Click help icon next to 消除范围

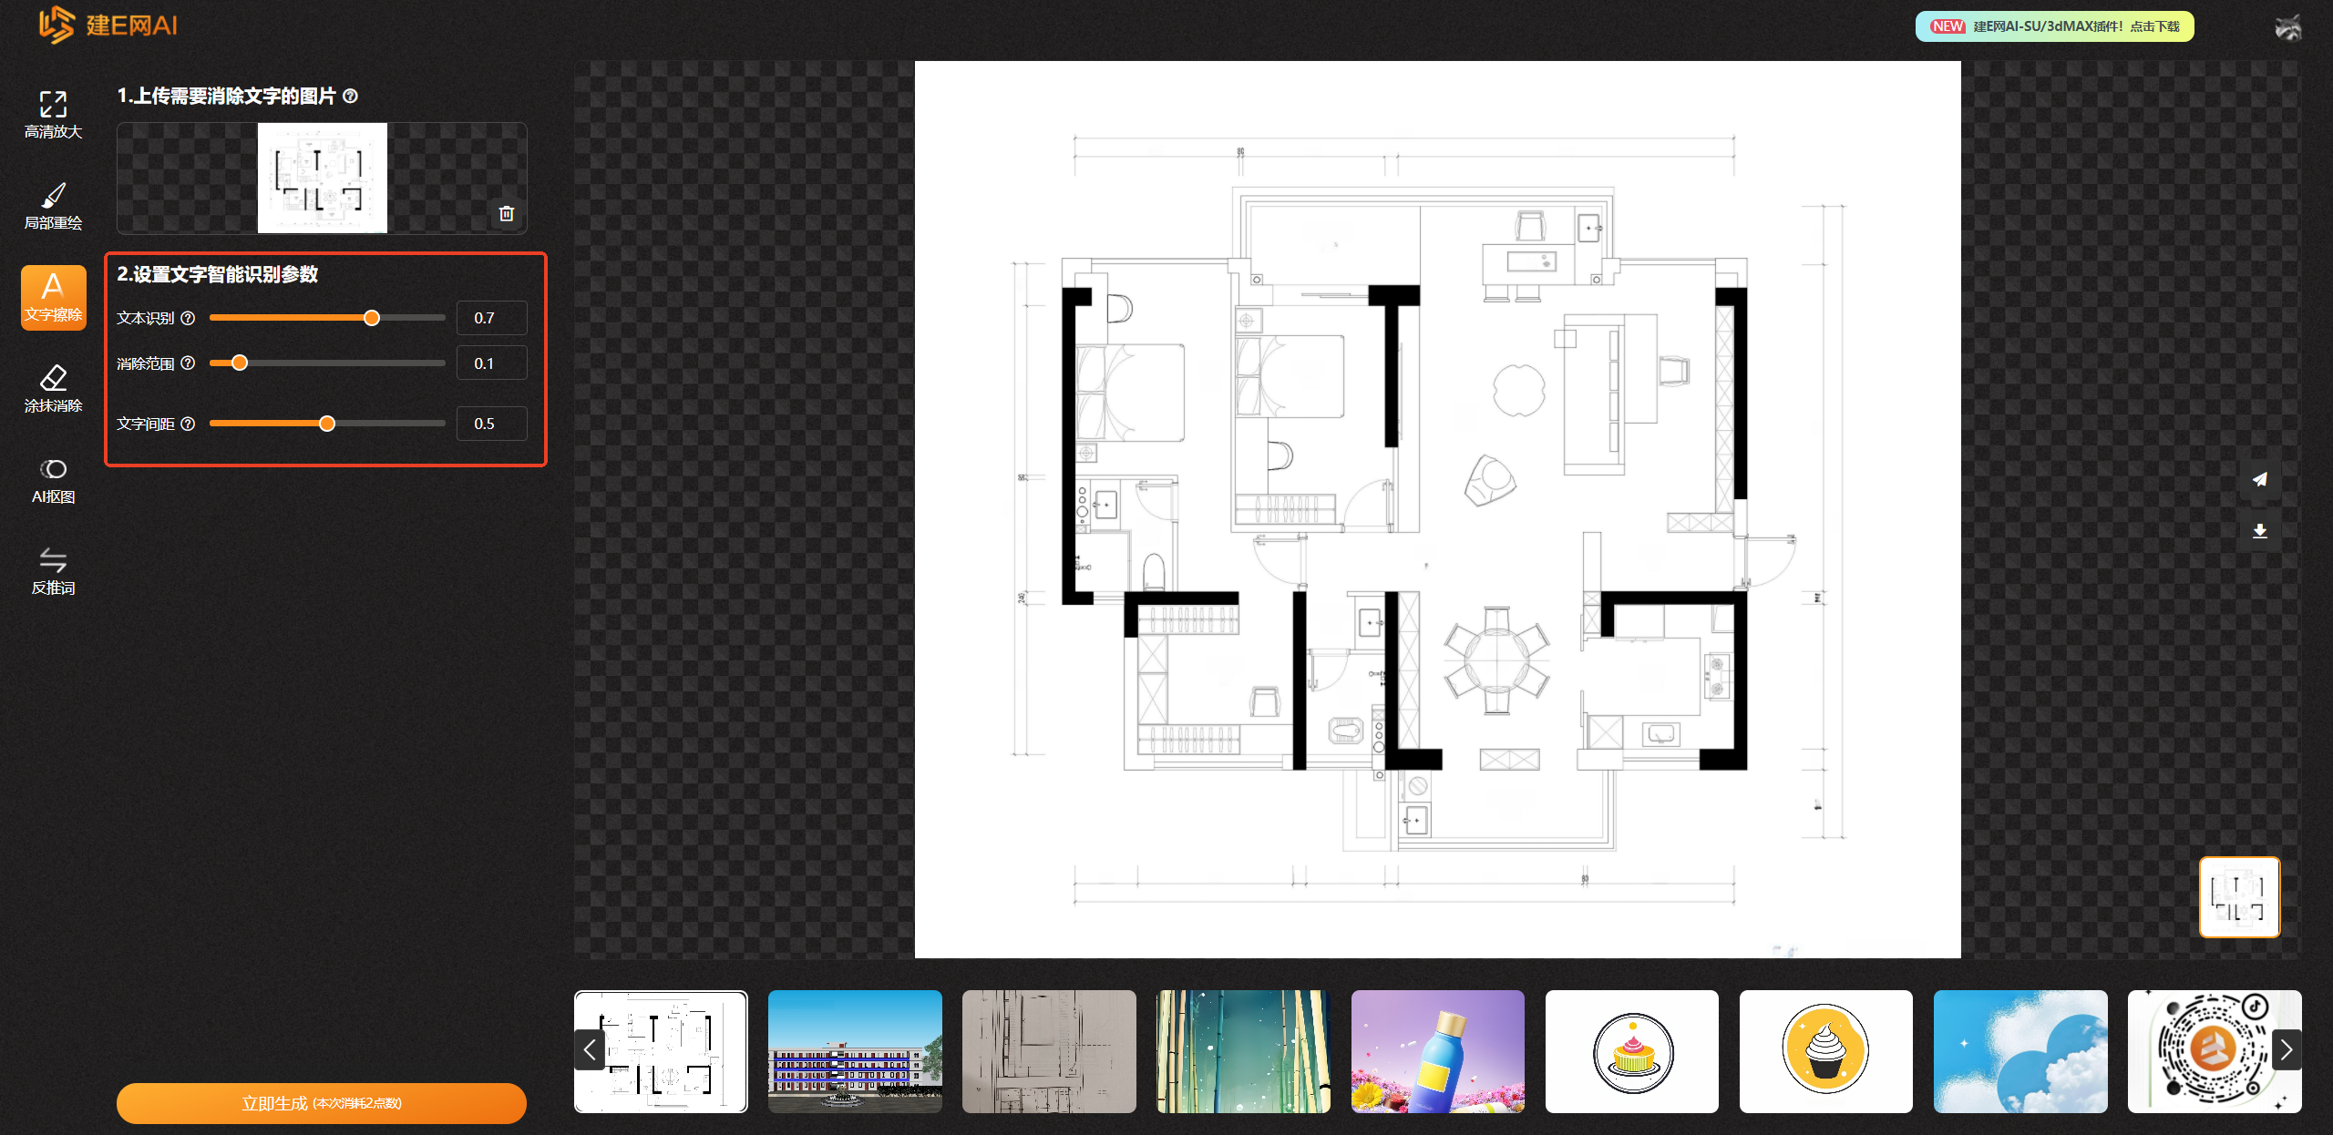tap(188, 363)
